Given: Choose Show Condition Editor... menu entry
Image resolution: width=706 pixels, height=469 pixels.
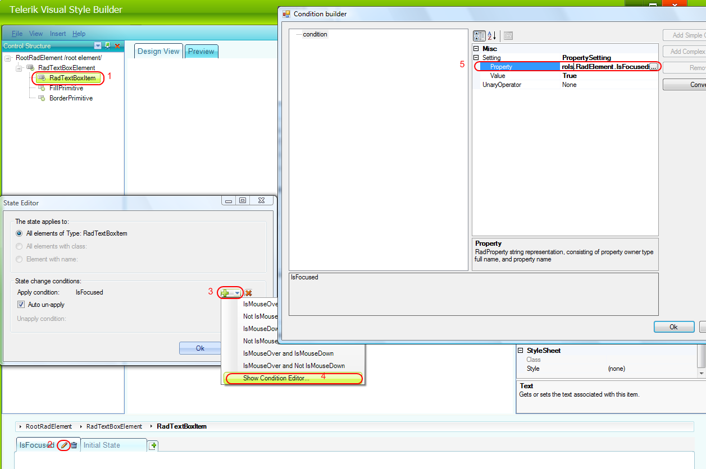Looking at the screenshot, I should [294, 378].
